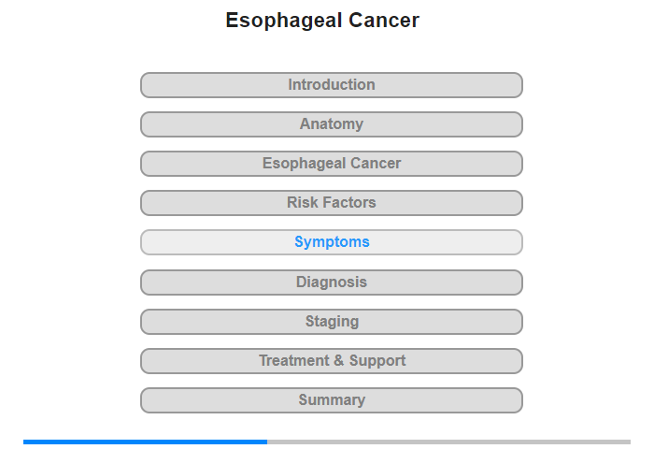This screenshot has height=449, width=654.
Task: Open the Risk Factors section
Action: coord(331,203)
